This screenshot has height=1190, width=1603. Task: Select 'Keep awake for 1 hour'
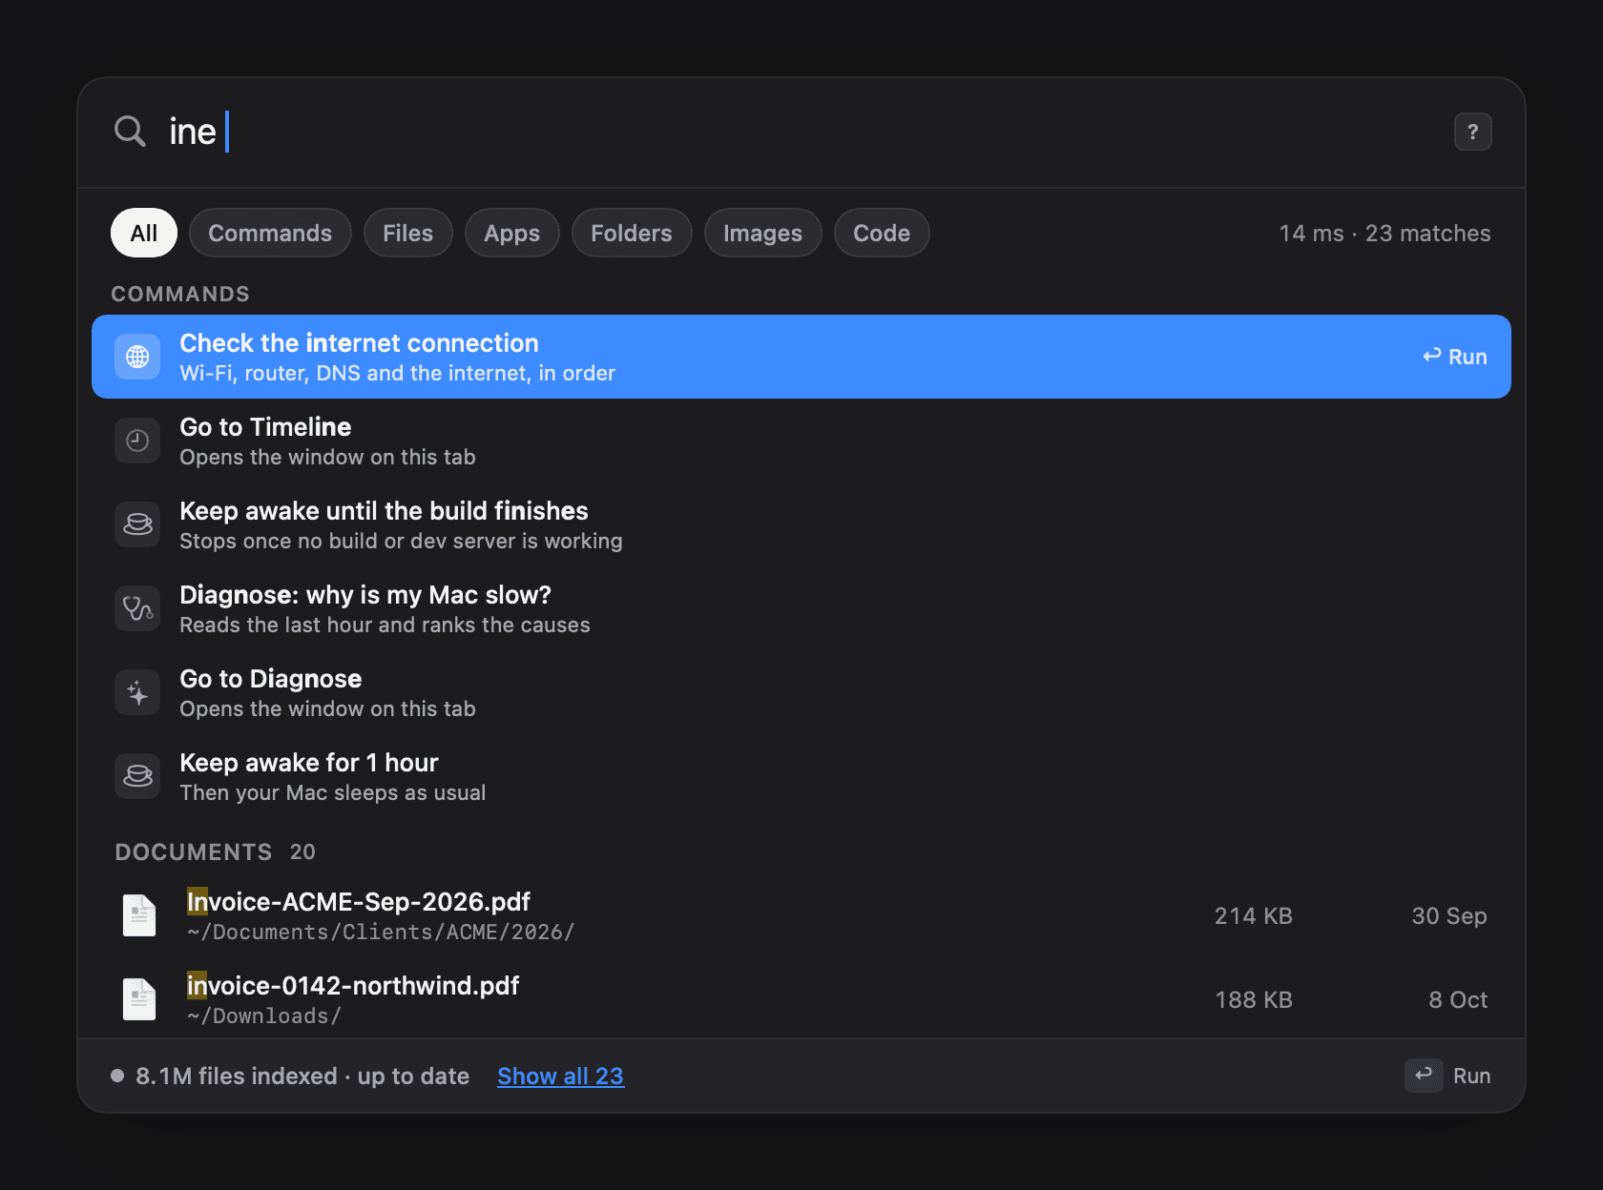(801, 776)
